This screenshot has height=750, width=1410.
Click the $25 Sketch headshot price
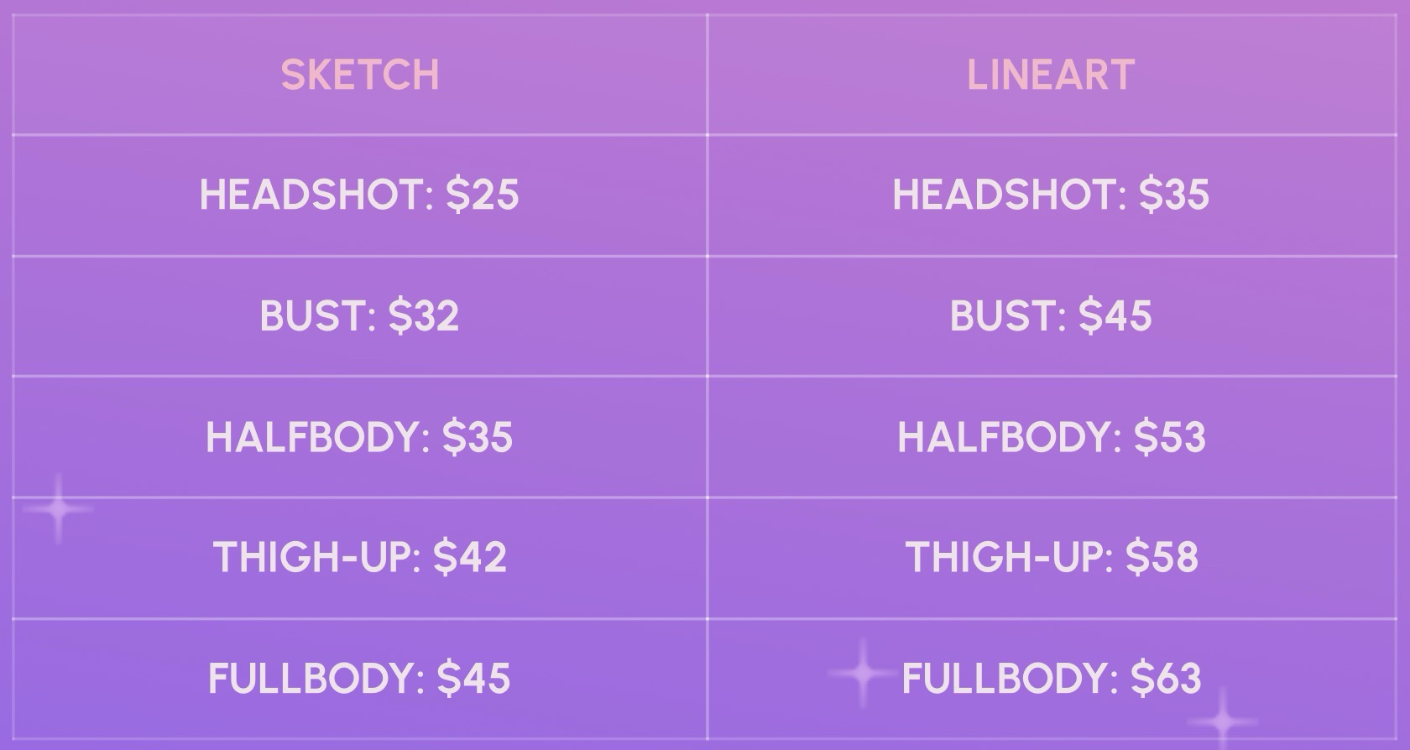coord(483,195)
